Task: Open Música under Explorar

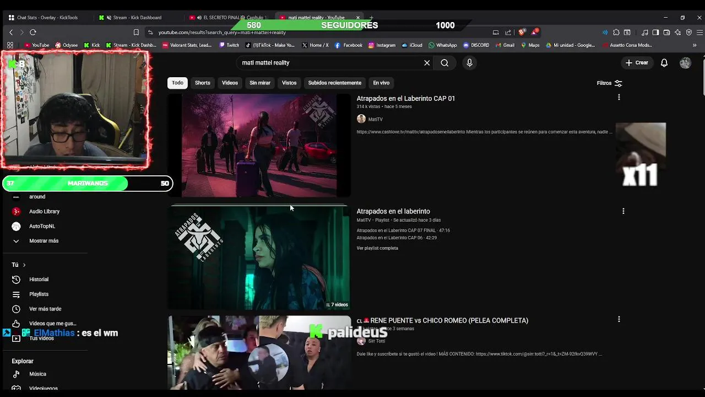Action: pyautogui.click(x=37, y=374)
